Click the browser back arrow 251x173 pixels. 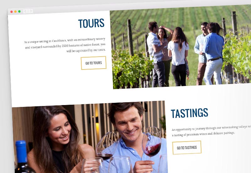coord(25,11)
